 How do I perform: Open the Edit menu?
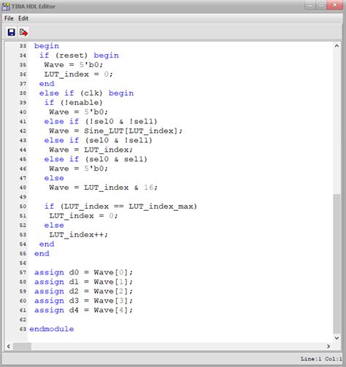[23, 18]
